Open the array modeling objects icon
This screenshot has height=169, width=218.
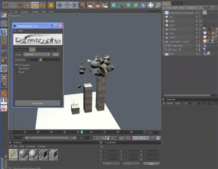(x=136, y=5)
